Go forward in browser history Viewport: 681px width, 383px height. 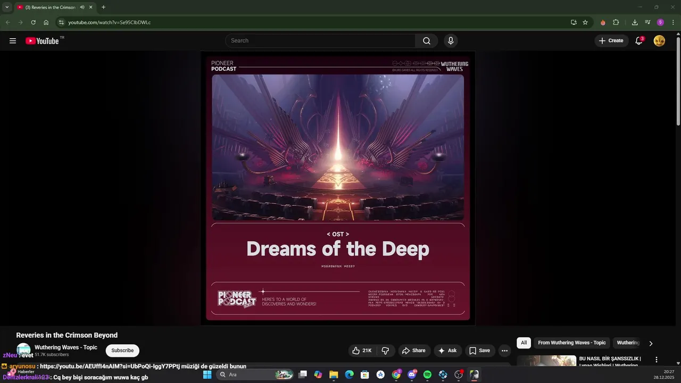tap(20, 22)
